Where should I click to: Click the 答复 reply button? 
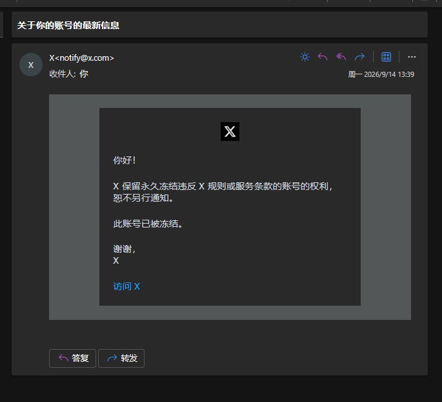(x=72, y=358)
